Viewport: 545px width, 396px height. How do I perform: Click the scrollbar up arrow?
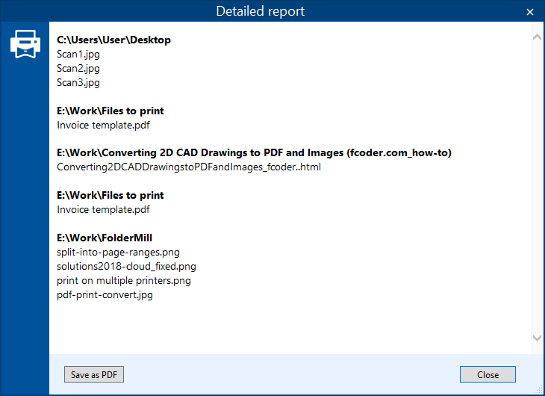[x=536, y=36]
